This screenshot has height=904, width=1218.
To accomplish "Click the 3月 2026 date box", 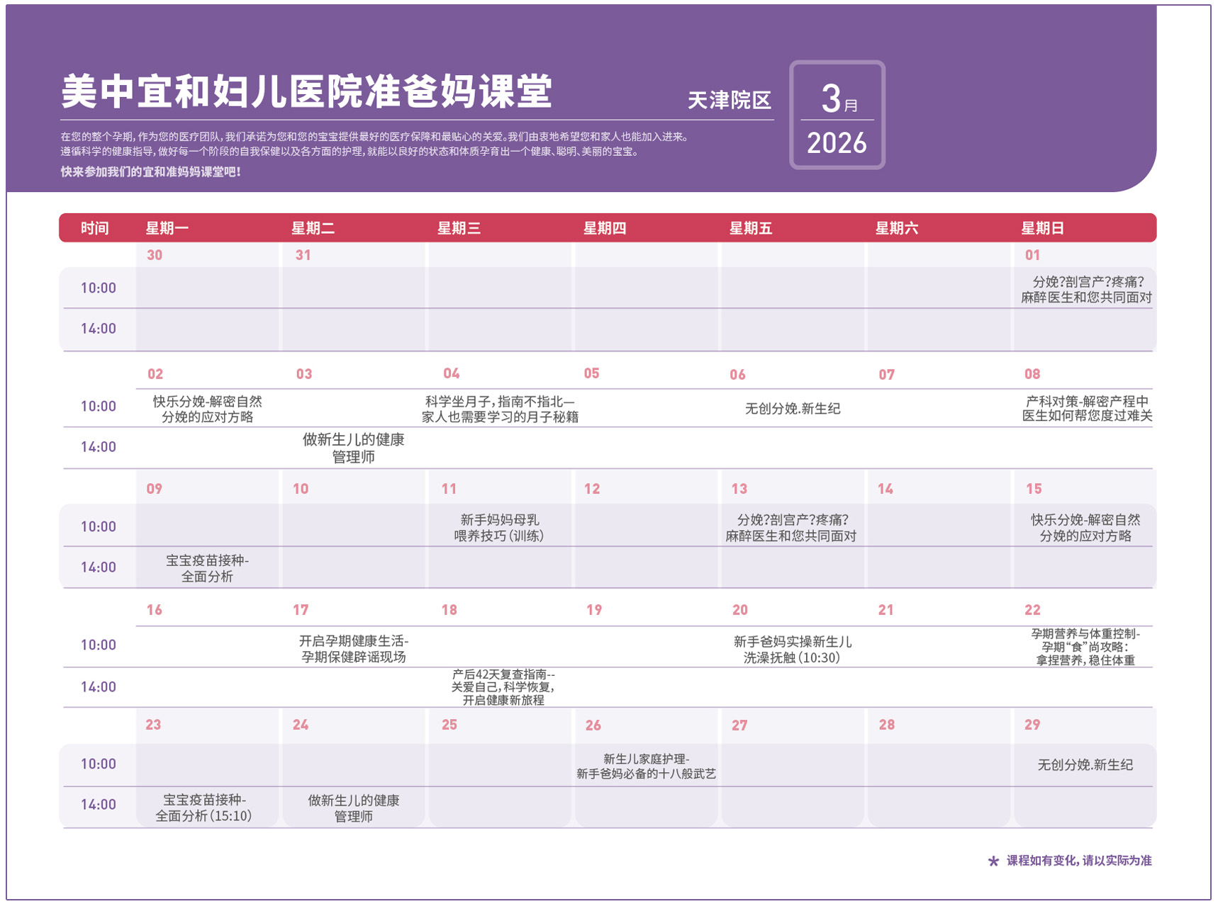I will tap(837, 115).
